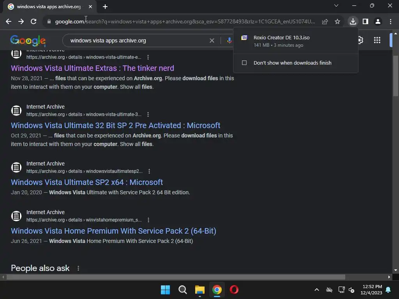
Task: Click into the Google search field
Action: (138, 40)
